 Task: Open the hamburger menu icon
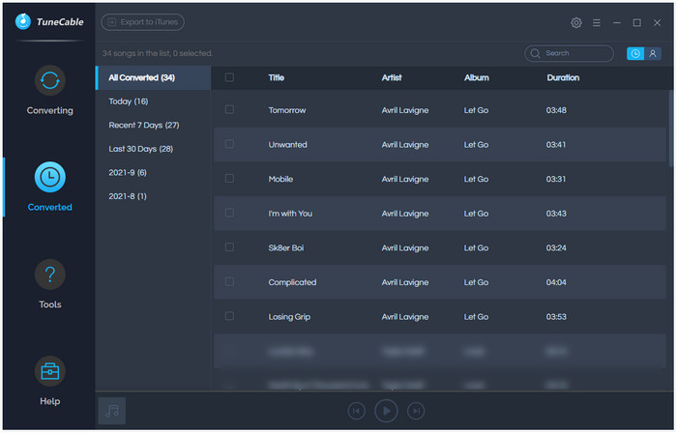pyautogui.click(x=597, y=22)
